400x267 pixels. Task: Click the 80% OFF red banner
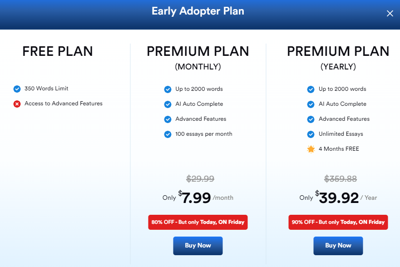click(198, 222)
